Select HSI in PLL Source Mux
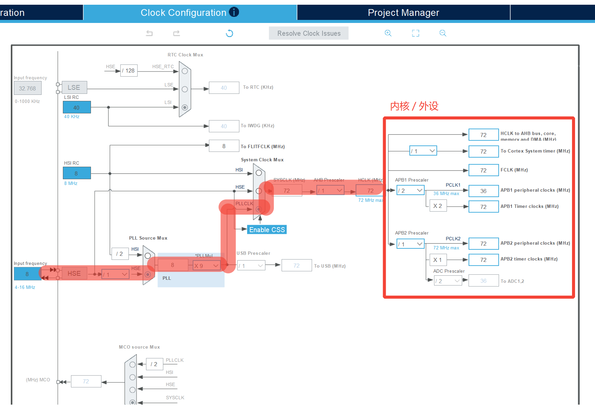The image size is (595, 408). pos(148,256)
